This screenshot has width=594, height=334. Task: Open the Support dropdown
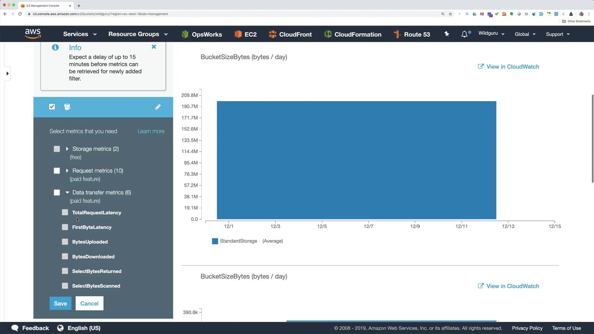point(558,34)
